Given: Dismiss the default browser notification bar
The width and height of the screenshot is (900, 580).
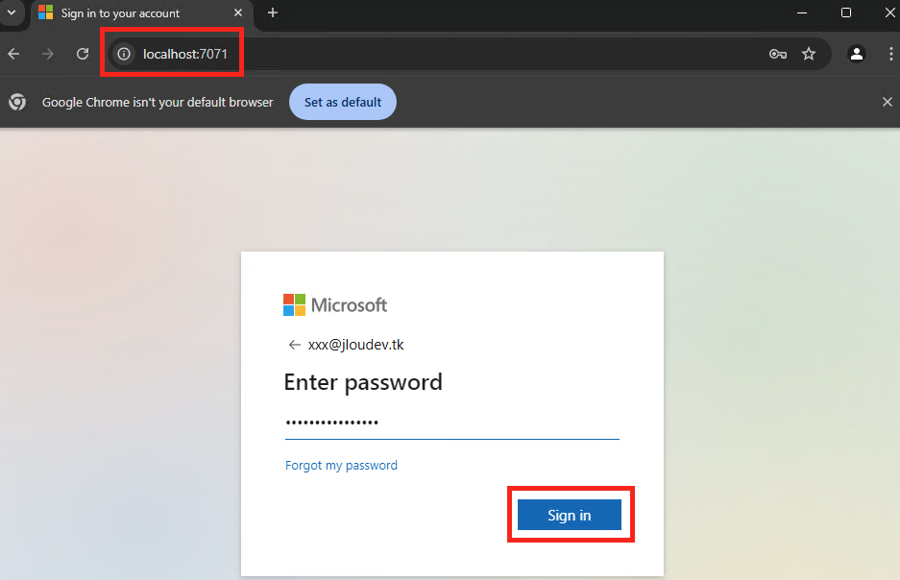Looking at the screenshot, I should [x=888, y=102].
